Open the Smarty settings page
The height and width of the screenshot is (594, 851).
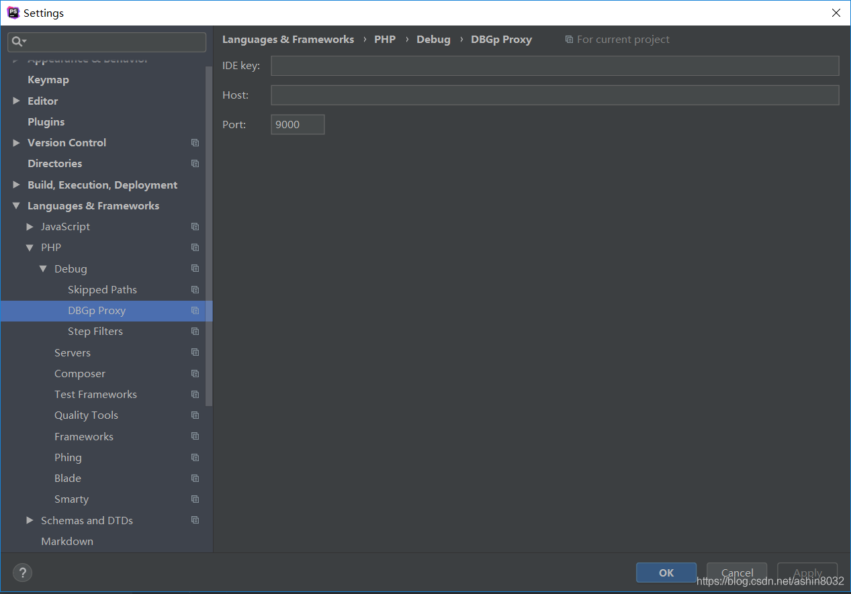tap(71, 499)
